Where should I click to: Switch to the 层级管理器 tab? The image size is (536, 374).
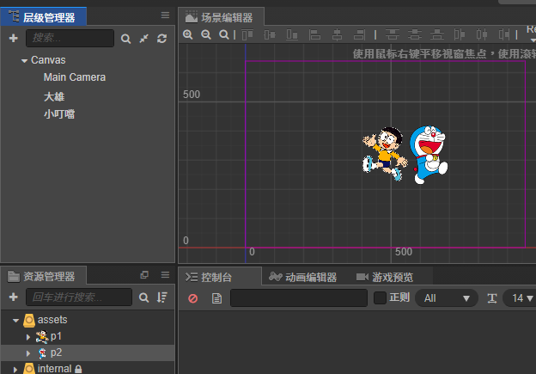click(44, 17)
